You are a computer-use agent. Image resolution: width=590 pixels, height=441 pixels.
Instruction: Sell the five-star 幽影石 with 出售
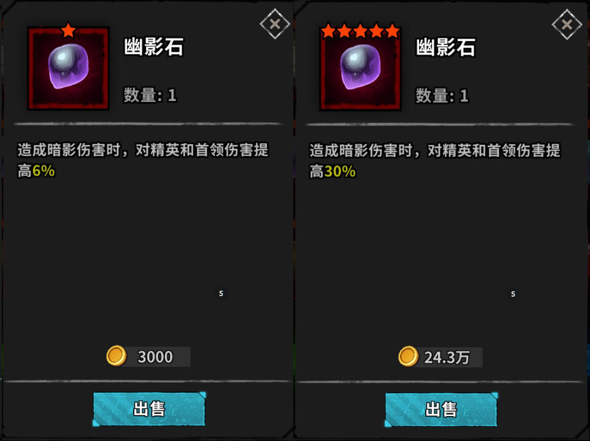(x=442, y=410)
